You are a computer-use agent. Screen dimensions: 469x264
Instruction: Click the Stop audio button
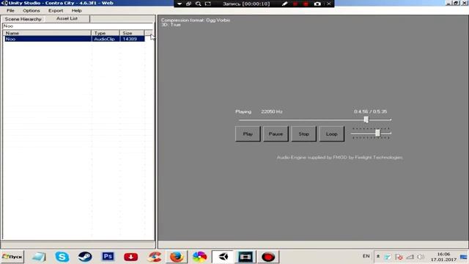click(303, 133)
